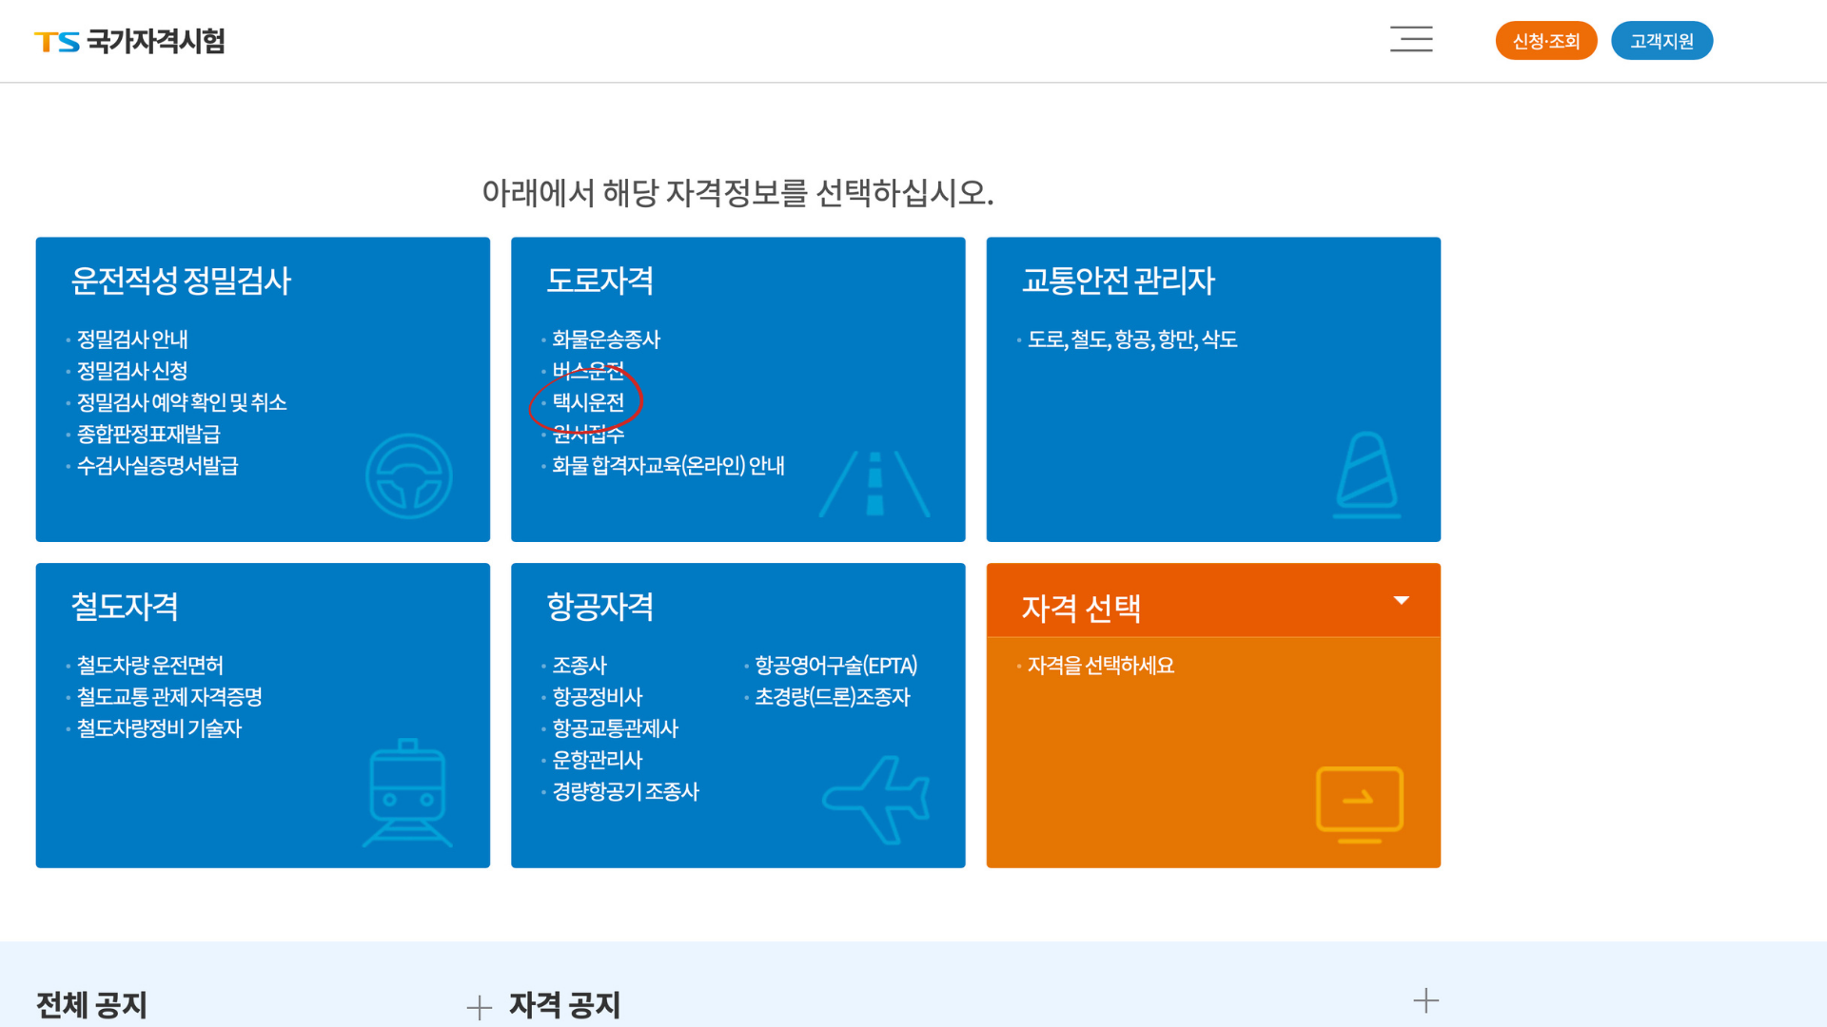Click the traffic cone icon in 교통안전 관리자 card
The image size is (1827, 1027).
[x=1367, y=474]
